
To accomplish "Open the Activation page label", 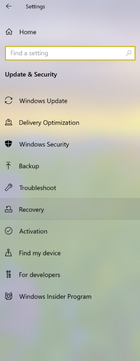I will [33, 231].
